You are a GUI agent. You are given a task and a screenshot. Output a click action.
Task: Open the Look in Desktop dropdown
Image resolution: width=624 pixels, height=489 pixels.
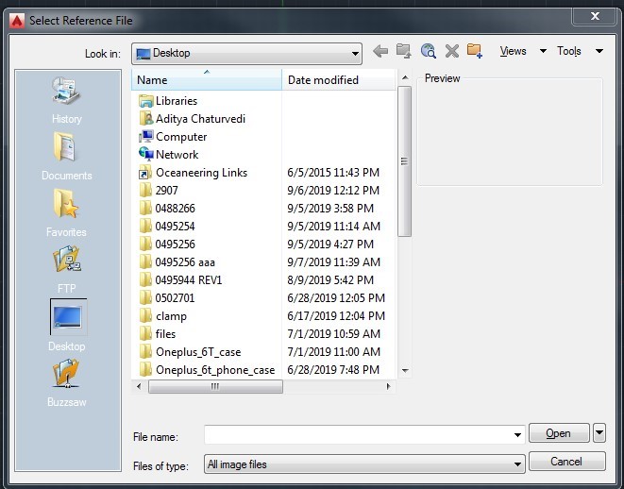click(x=246, y=53)
